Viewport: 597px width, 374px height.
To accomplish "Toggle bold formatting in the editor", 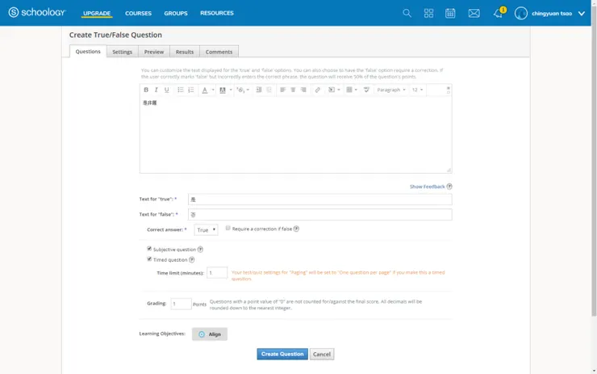I will 146,90.
